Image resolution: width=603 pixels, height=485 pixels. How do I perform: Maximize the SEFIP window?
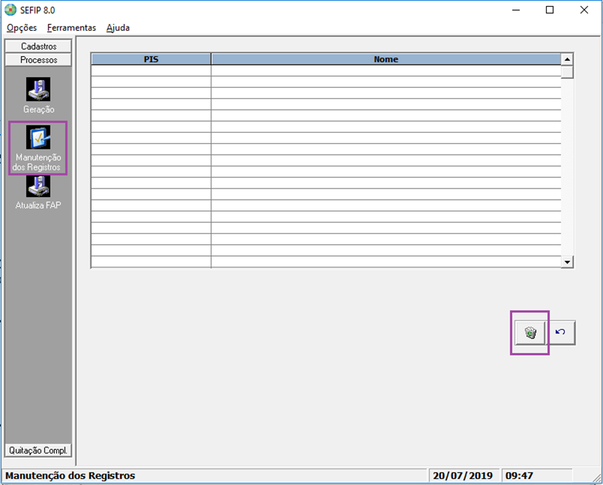[x=549, y=10]
